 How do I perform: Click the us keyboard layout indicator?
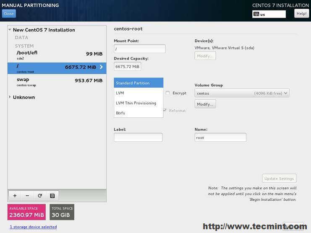click(x=269, y=14)
